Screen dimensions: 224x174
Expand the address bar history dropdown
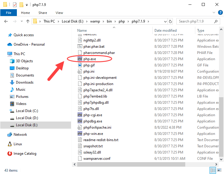tap(165, 22)
